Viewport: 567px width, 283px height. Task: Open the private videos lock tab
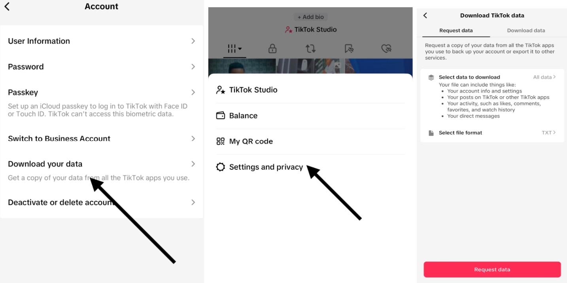(272, 49)
